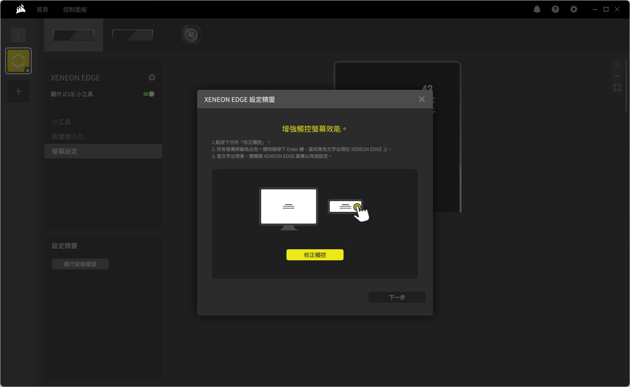Click the round cooler device icon showing 42
The width and height of the screenshot is (630, 387).
191,35
